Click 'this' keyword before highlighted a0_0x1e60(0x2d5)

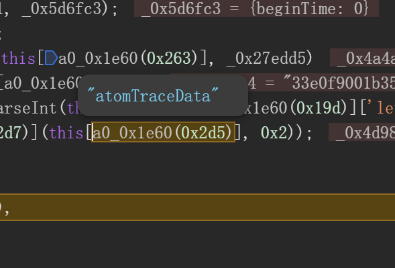point(66,132)
